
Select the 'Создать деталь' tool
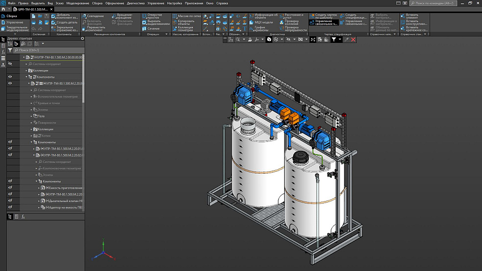(x=53, y=23)
